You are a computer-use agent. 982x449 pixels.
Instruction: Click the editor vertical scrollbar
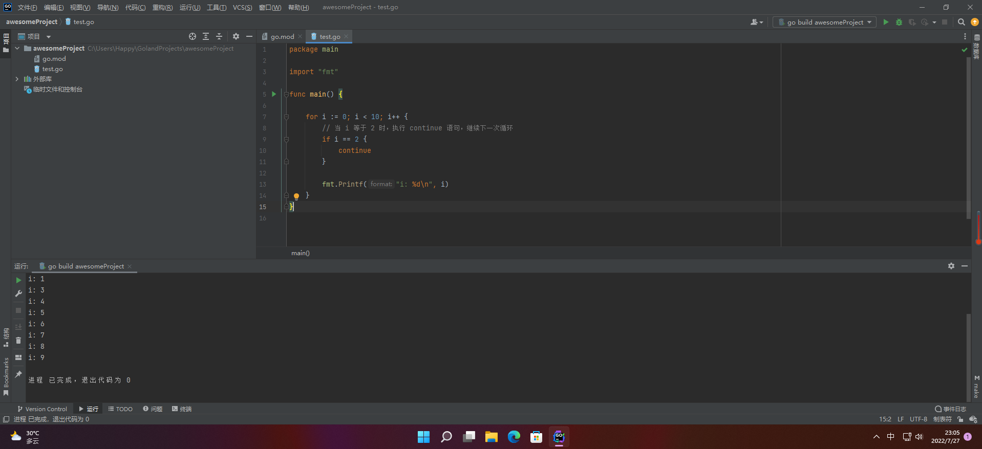click(x=968, y=138)
